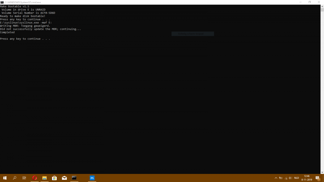Click the vertical scrollbar thumb
Image resolution: width=324 pixels, height=182 pixels.
322,10
